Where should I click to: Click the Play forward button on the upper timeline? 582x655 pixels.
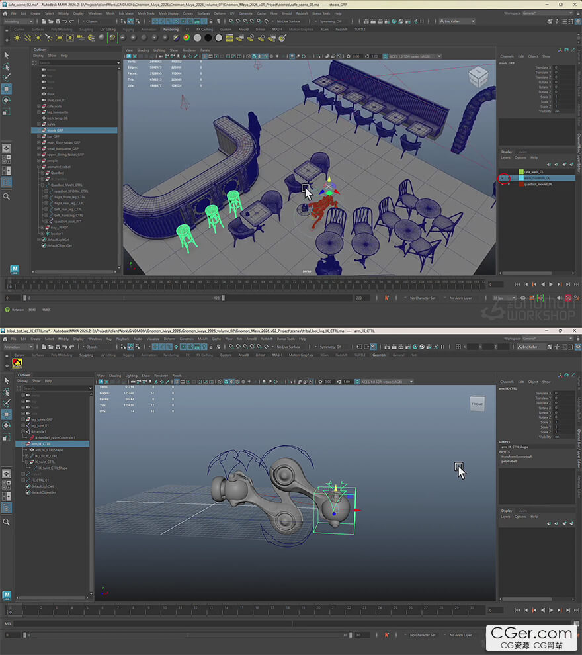[x=550, y=284]
